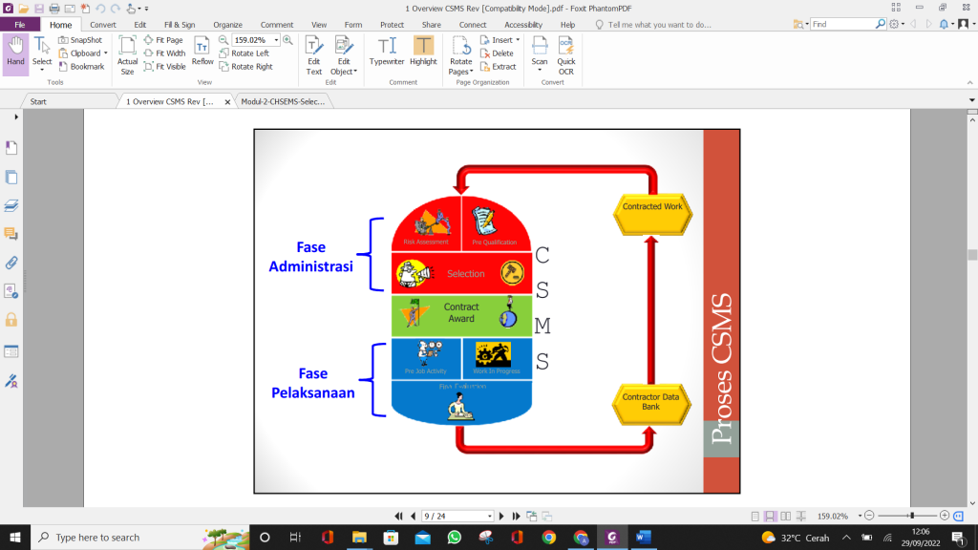The image size is (978, 550).
Task: Toggle facing pages view mode
Action: pos(786,516)
